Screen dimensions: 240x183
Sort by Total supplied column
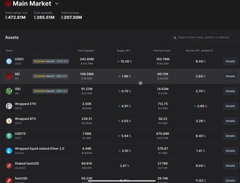[x=86, y=50]
